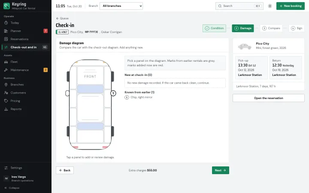Click damage marker 1 on right mirror
Viewport: 309px width, 193px height.
[113, 93]
